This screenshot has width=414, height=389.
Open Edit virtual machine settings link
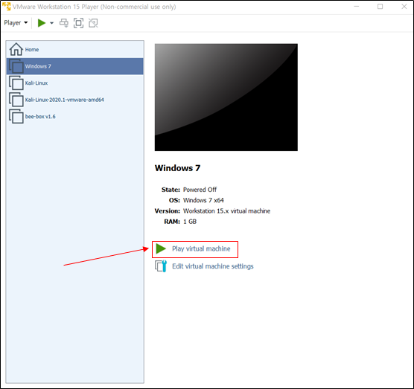(213, 266)
